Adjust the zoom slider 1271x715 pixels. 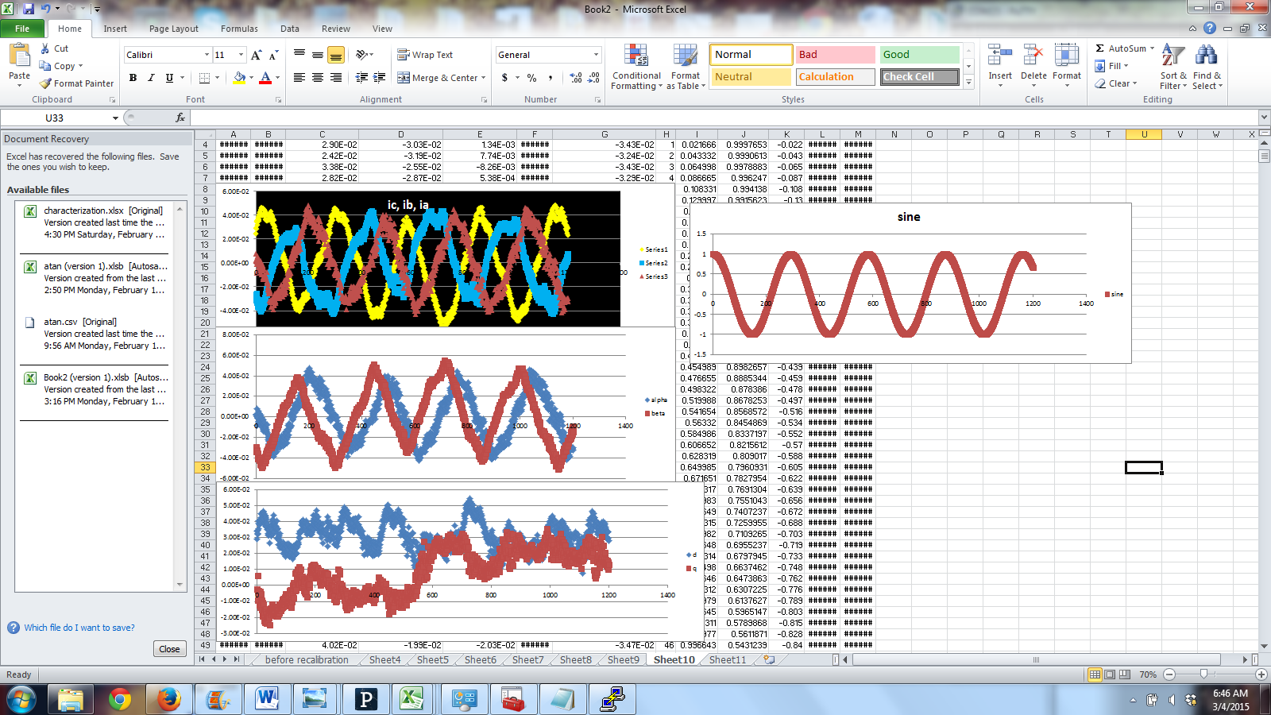(x=1204, y=674)
